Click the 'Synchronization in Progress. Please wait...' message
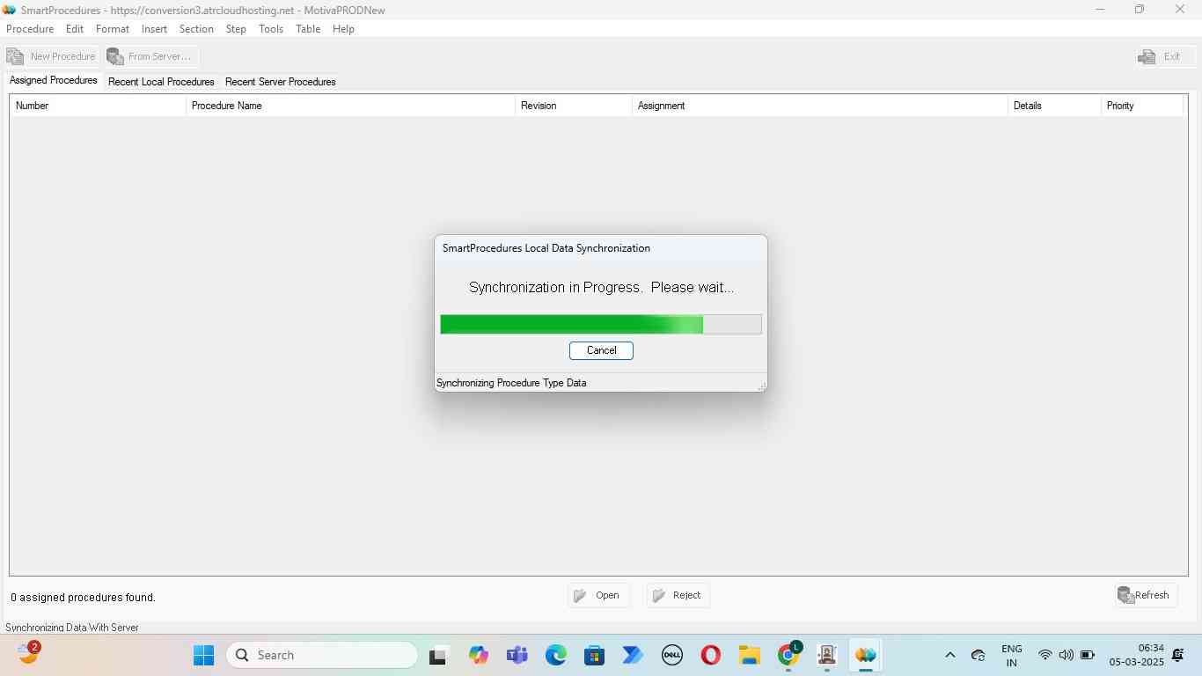Viewport: 1202px width, 676px height. [601, 288]
